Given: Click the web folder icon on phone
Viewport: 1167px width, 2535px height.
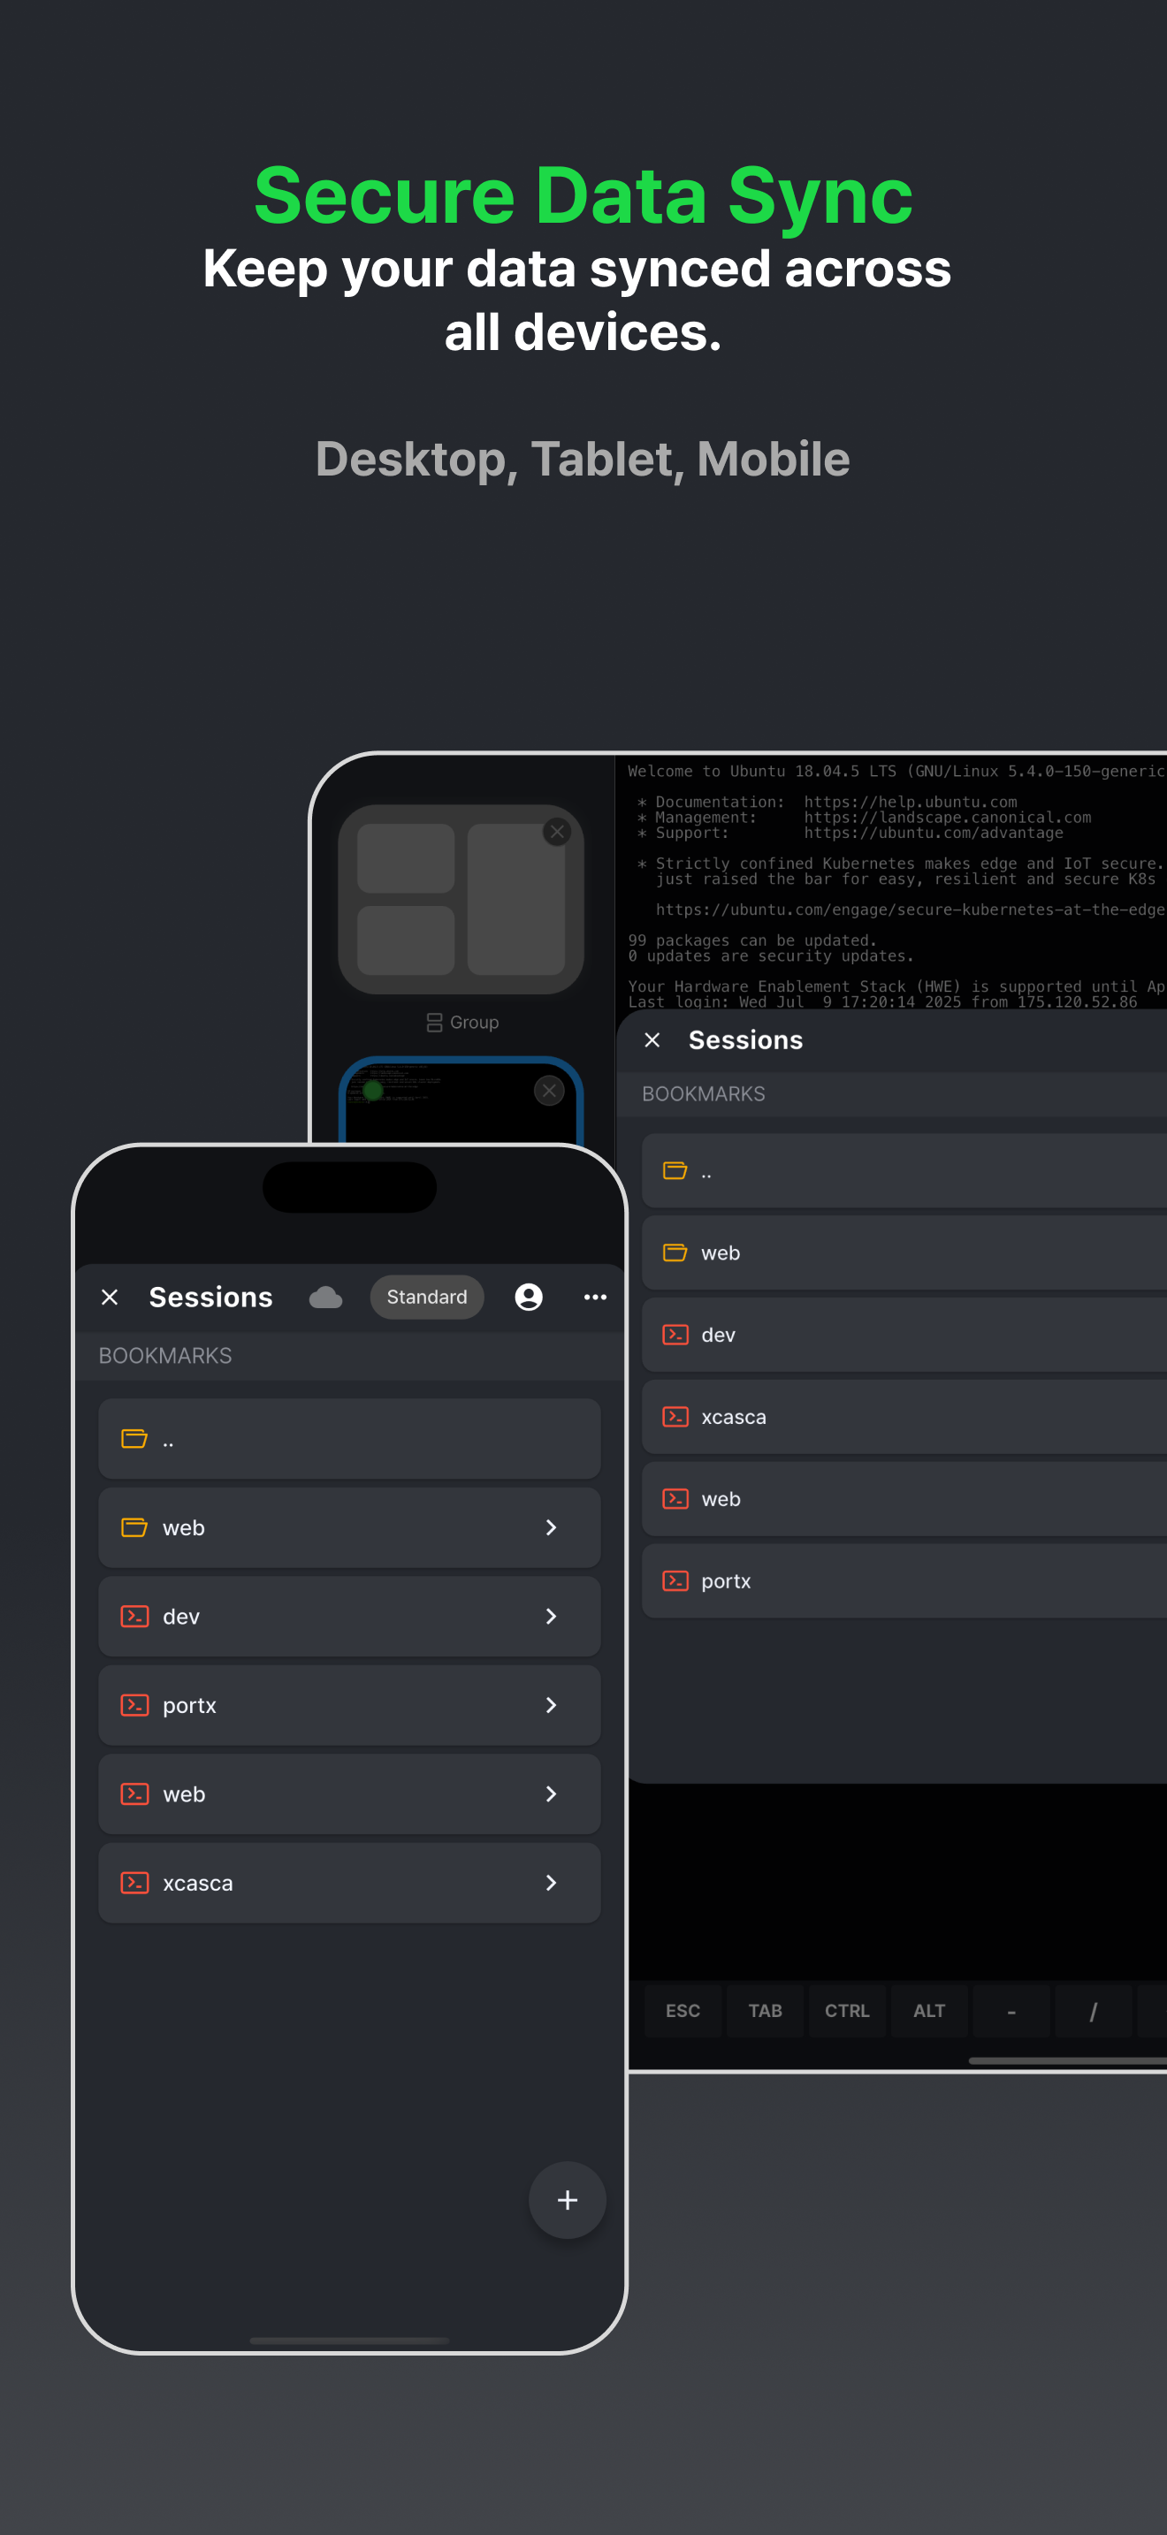Looking at the screenshot, I should tap(134, 1527).
